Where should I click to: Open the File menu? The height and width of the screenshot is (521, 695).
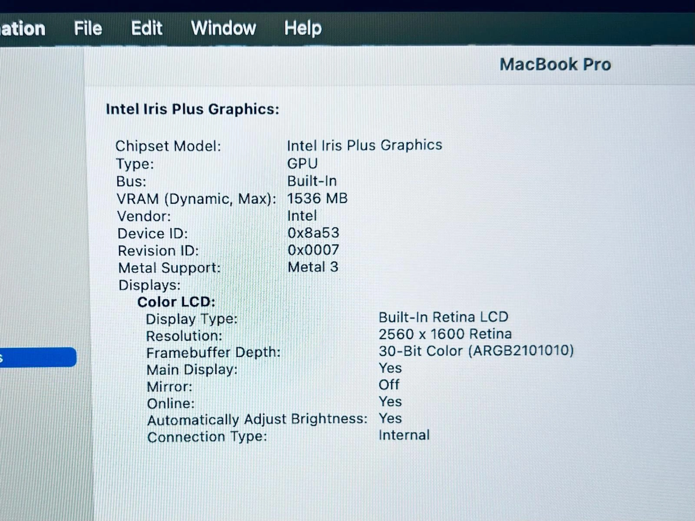88,29
